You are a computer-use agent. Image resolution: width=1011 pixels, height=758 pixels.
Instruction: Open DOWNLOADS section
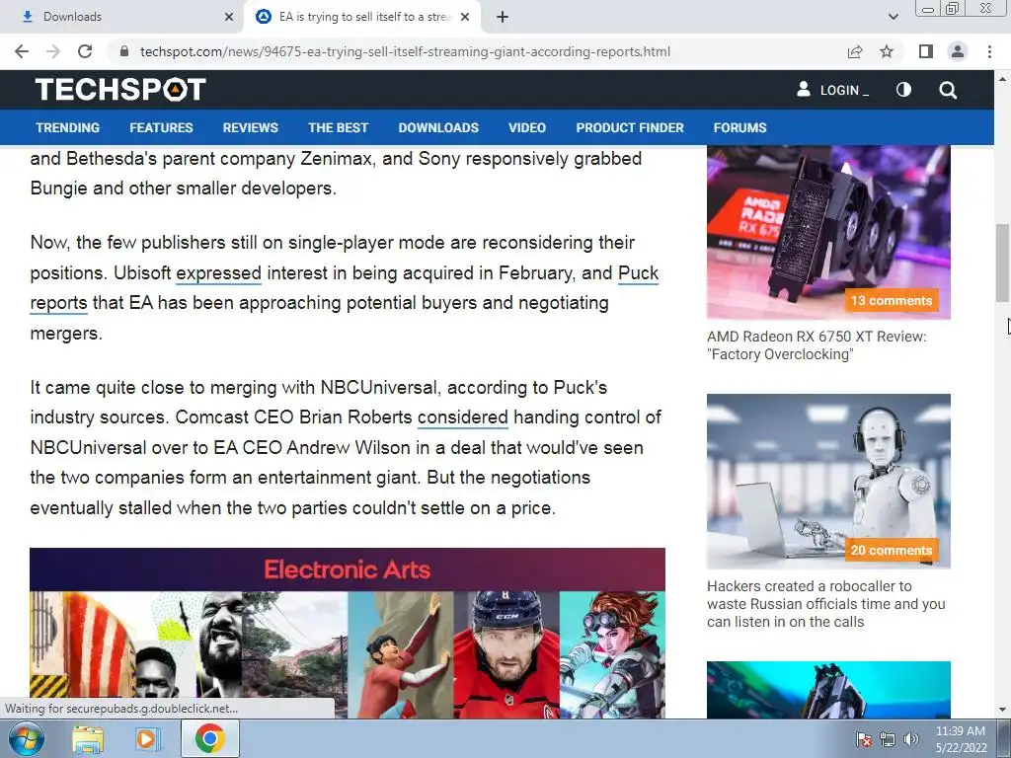click(x=438, y=127)
